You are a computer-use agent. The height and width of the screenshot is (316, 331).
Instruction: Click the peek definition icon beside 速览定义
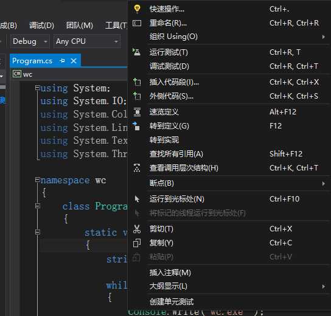137,112
